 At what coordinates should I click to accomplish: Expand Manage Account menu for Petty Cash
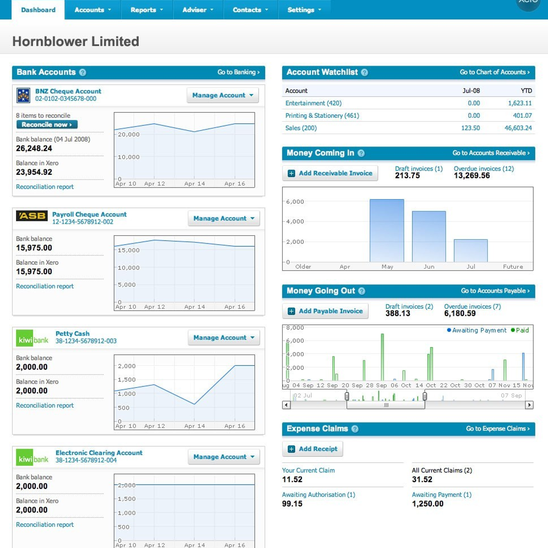click(223, 338)
